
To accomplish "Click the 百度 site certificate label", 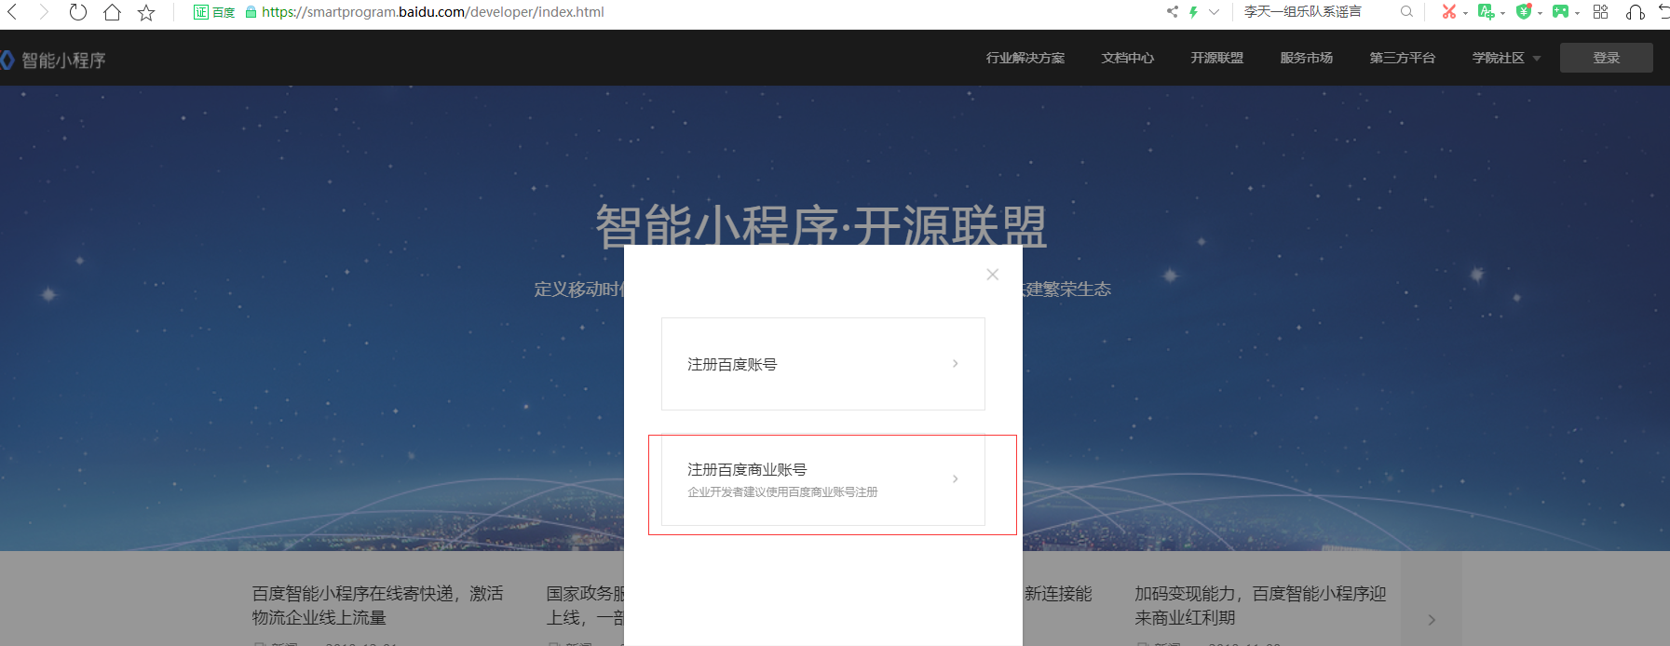I will (214, 12).
